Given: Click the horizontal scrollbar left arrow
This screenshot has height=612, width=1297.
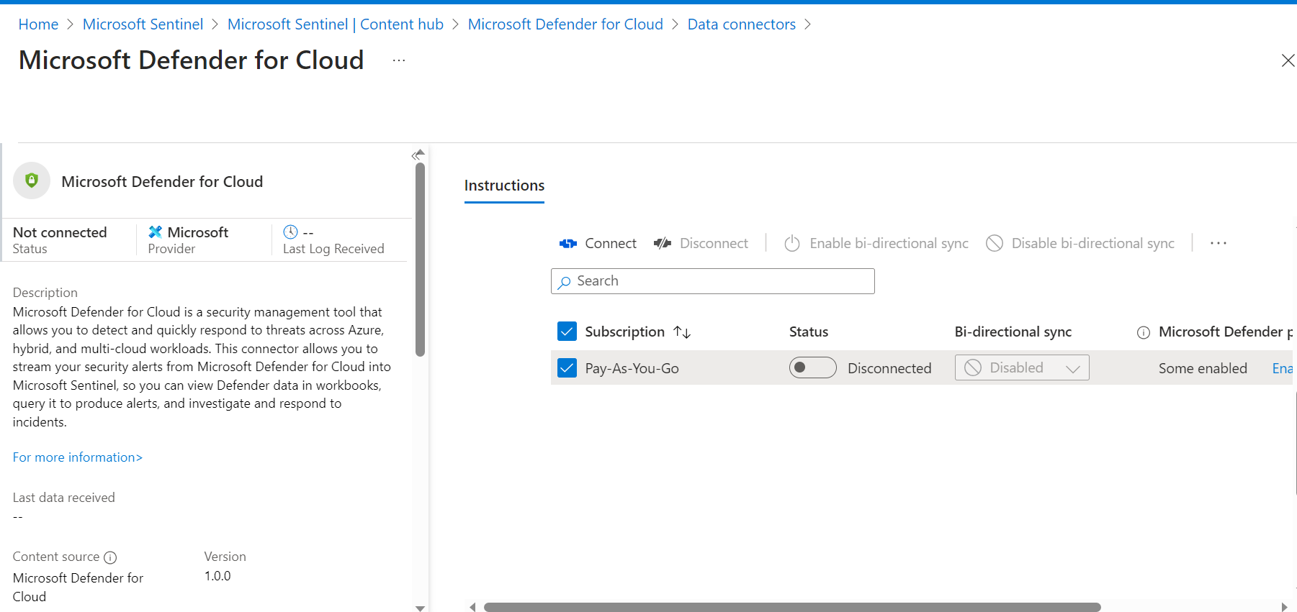Looking at the screenshot, I should click(x=472, y=607).
